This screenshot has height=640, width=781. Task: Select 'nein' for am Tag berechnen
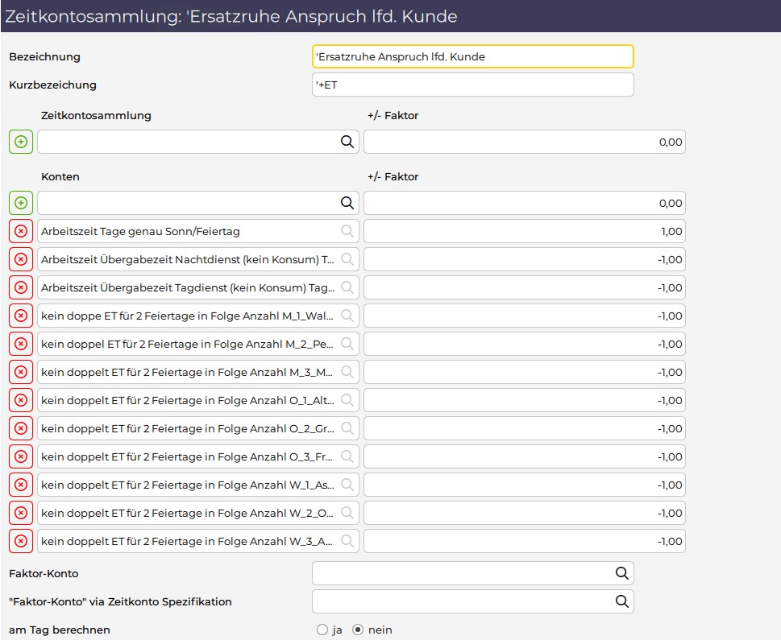coord(358,630)
